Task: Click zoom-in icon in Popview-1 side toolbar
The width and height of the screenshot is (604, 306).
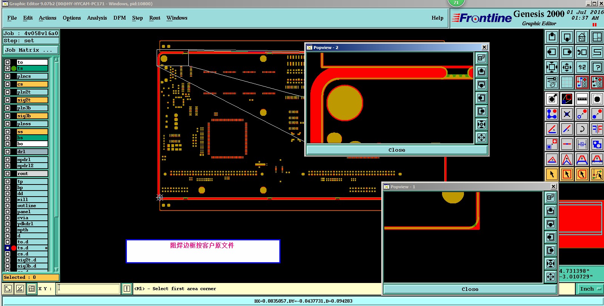Action: [x=551, y=264]
